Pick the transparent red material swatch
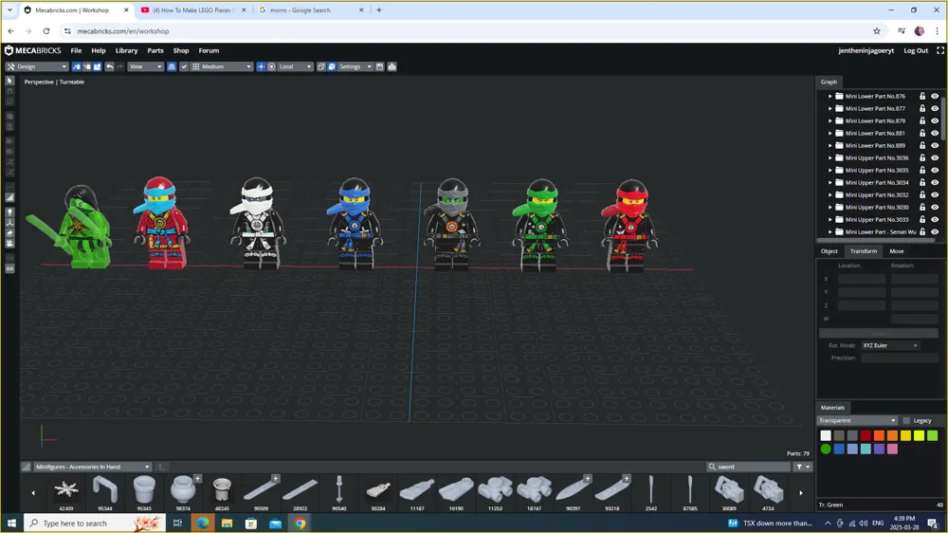This screenshot has height=533, width=948. coord(866,435)
